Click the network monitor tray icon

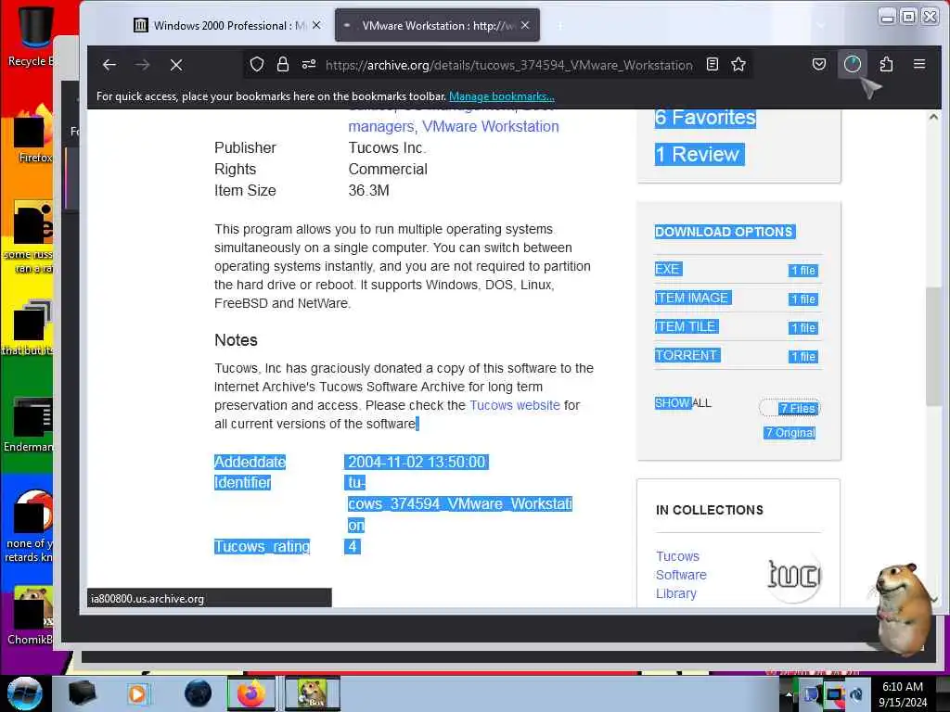coord(834,694)
